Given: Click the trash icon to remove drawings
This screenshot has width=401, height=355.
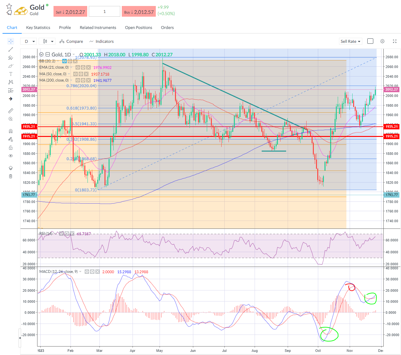Looking at the screenshot, I should pyautogui.click(x=11, y=176).
